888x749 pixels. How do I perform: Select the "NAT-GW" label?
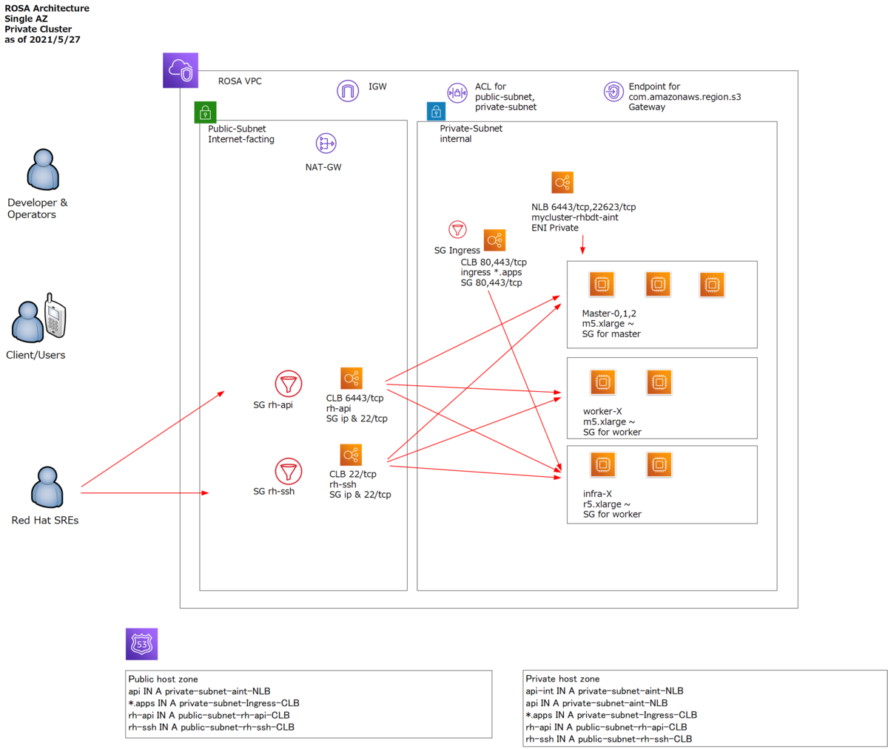pyautogui.click(x=323, y=167)
